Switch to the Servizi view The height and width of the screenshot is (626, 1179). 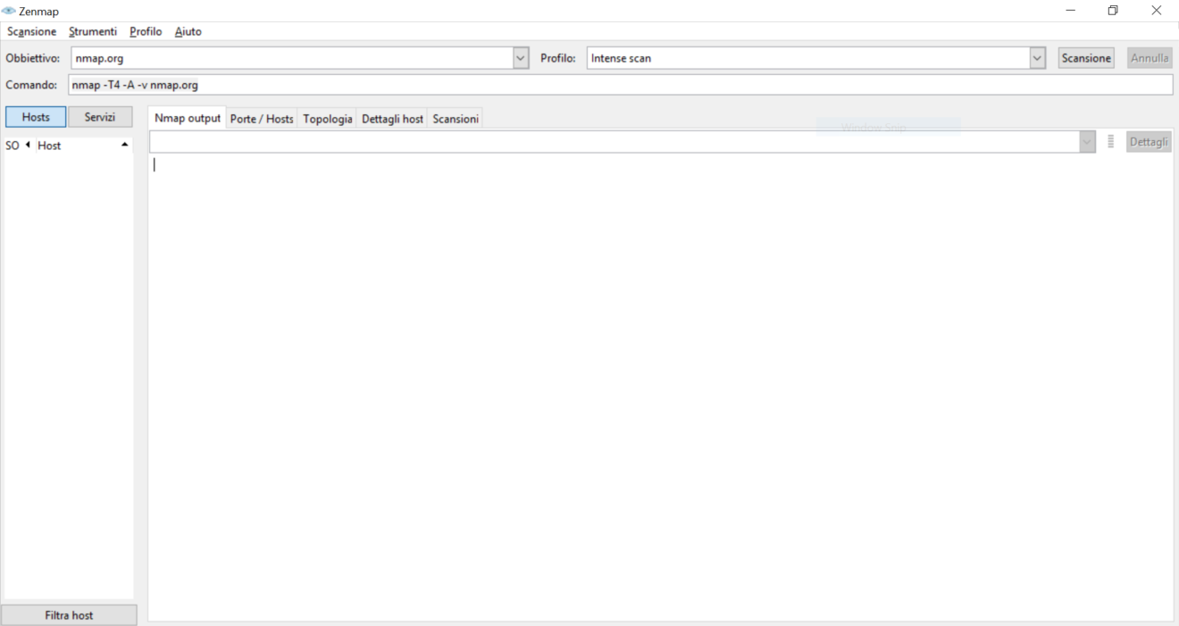tap(100, 116)
